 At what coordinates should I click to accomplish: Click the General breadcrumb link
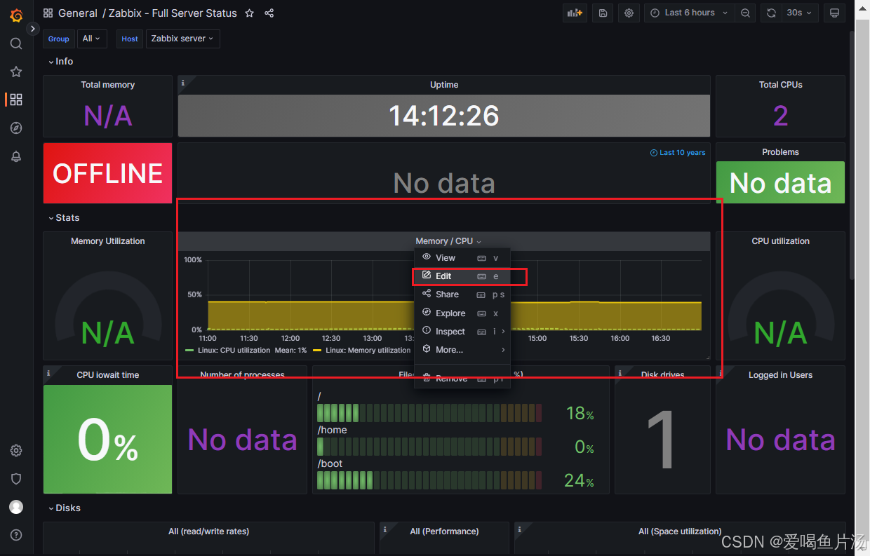(x=78, y=13)
